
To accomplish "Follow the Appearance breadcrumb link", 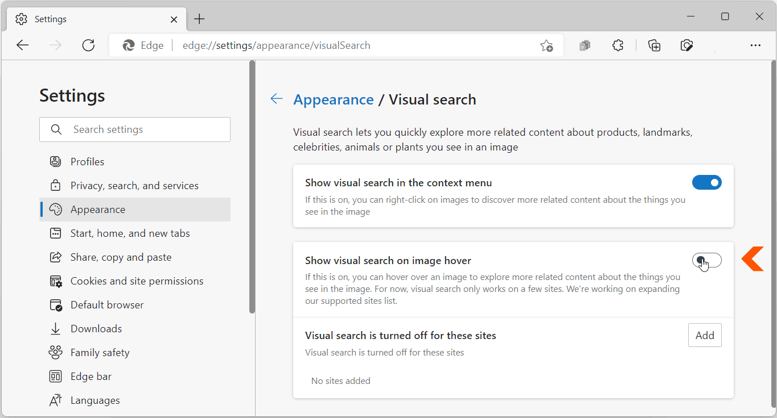I will pos(334,99).
